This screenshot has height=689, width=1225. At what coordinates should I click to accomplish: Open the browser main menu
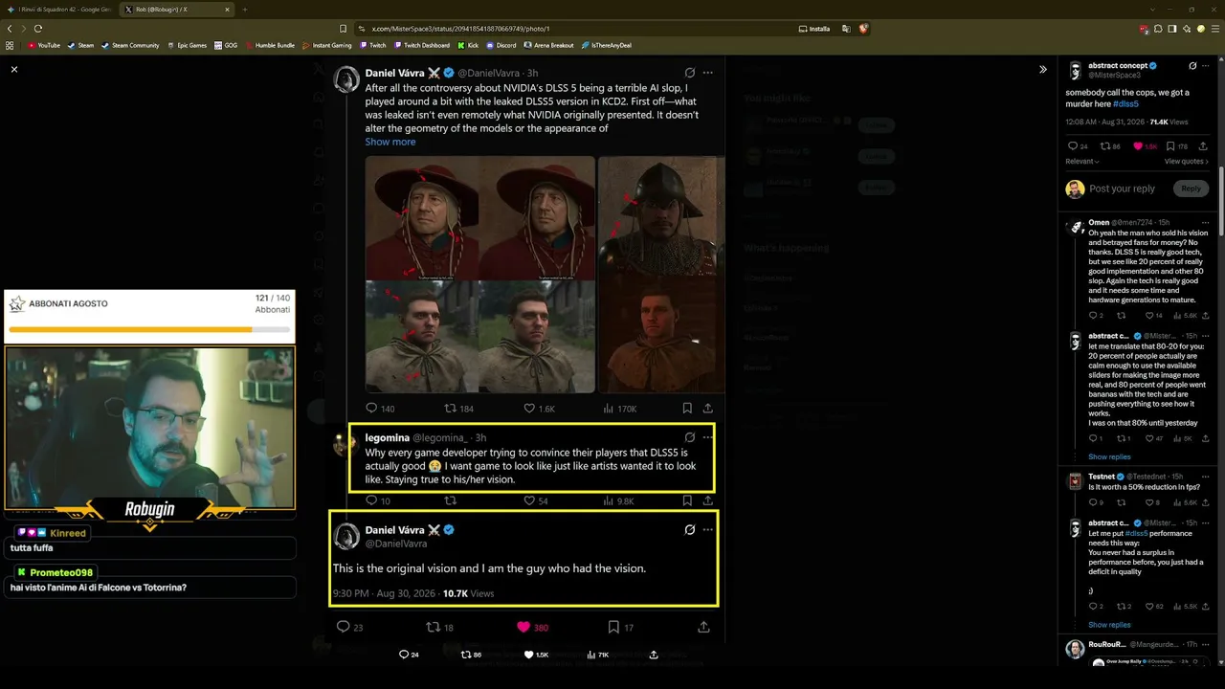click(1214, 29)
